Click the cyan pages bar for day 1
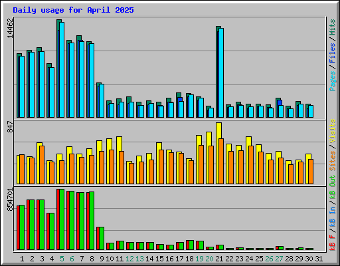 pyautogui.click(x=22, y=86)
